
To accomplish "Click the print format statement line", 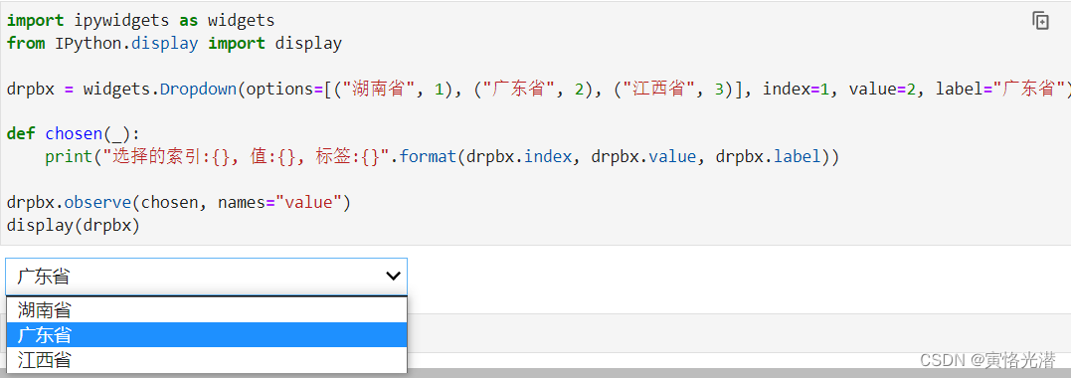I will tap(442, 156).
